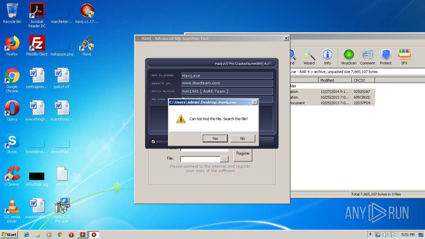This screenshot has height=239, width=425.
Task: Click the SFX icon in WinRAR toolbar
Action: (x=404, y=57)
